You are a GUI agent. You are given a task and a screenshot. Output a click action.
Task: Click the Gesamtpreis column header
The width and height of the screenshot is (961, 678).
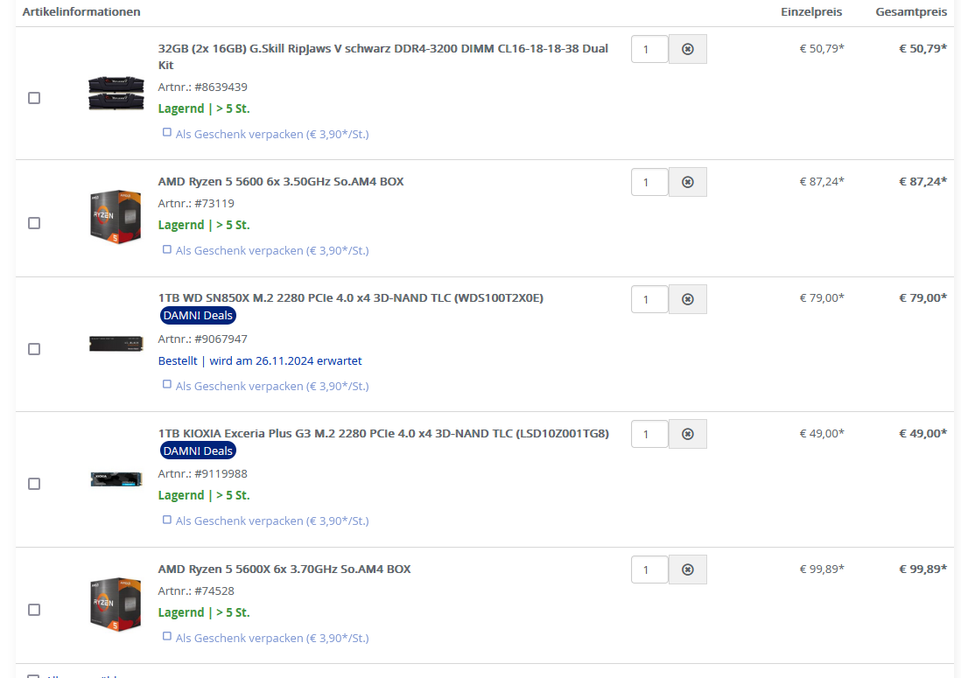tap(911, 11)
